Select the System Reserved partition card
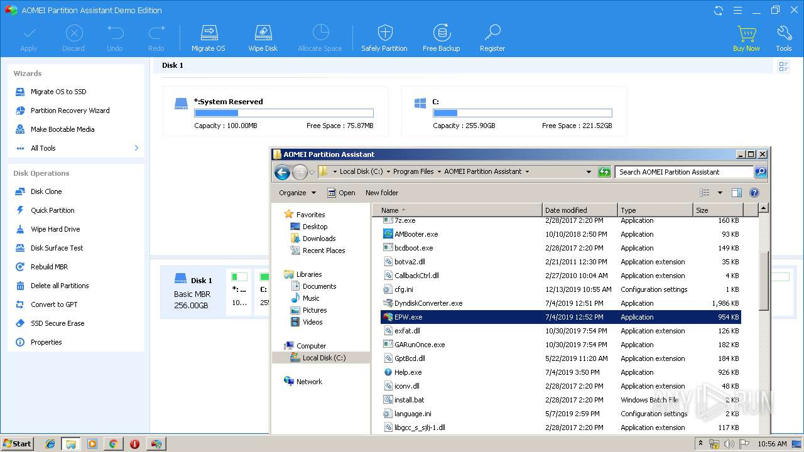The width and height of the screenshot is (804, 452). click(x=275, y=111)
